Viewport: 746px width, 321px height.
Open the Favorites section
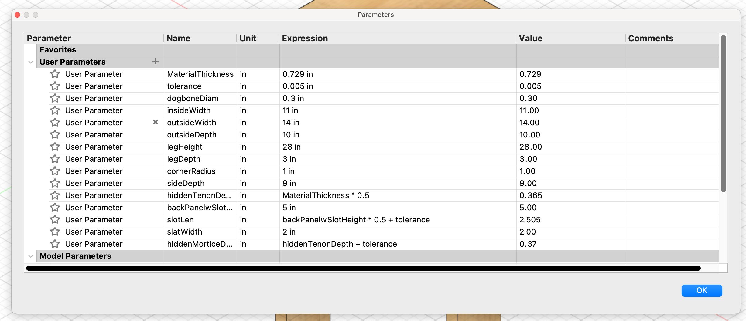[x=57, y=49]
